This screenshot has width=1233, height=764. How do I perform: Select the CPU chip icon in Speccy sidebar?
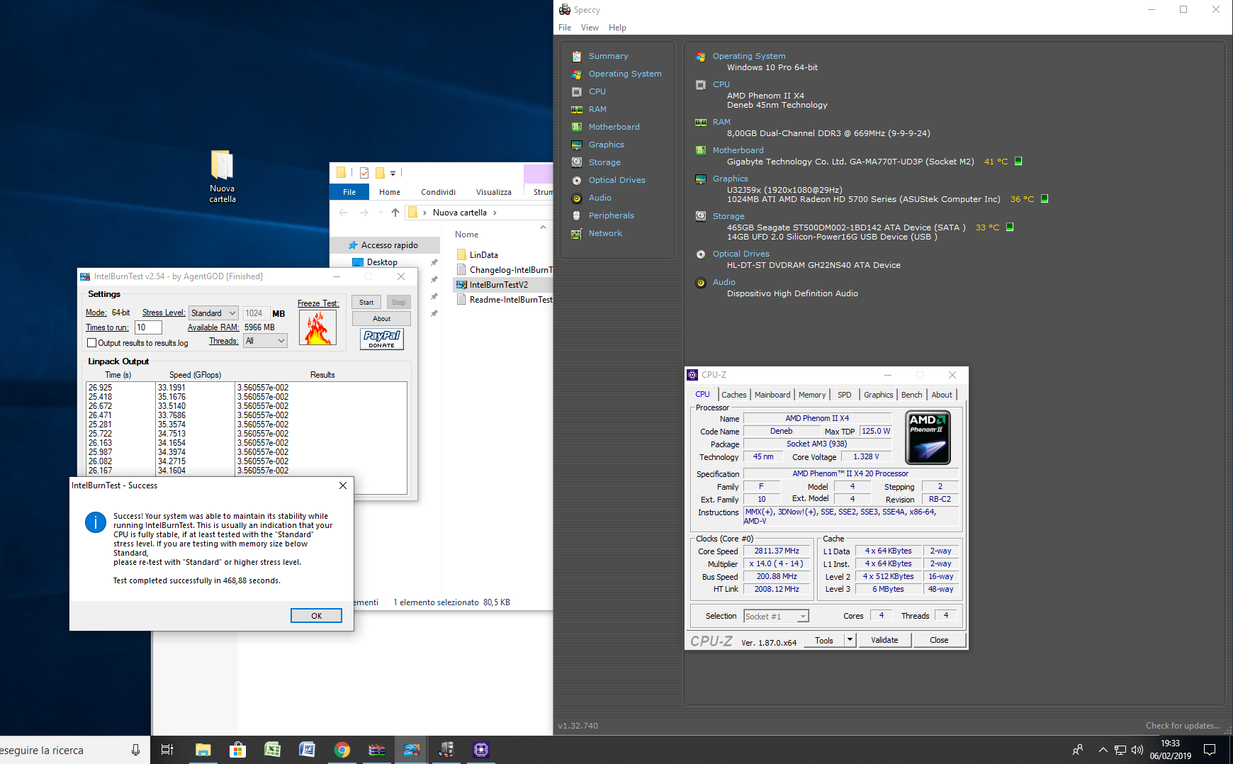click(x=577, y=91)
